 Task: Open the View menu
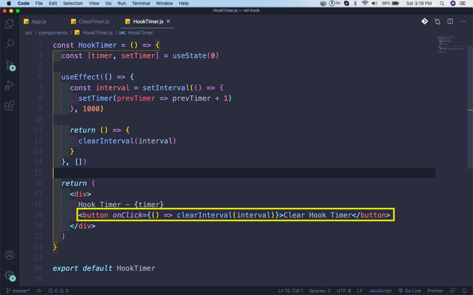coord(94,3)
